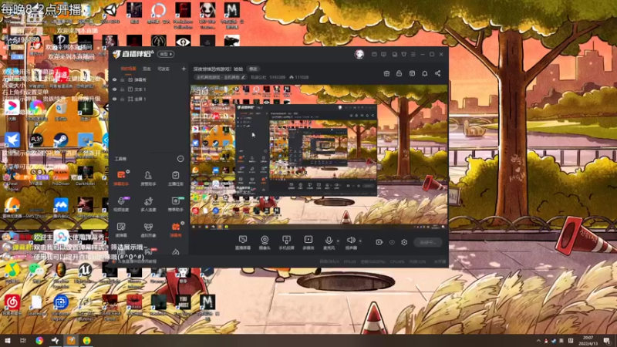
Task: Add 直播屏幕 screen capture source
Action: [243, 242]
